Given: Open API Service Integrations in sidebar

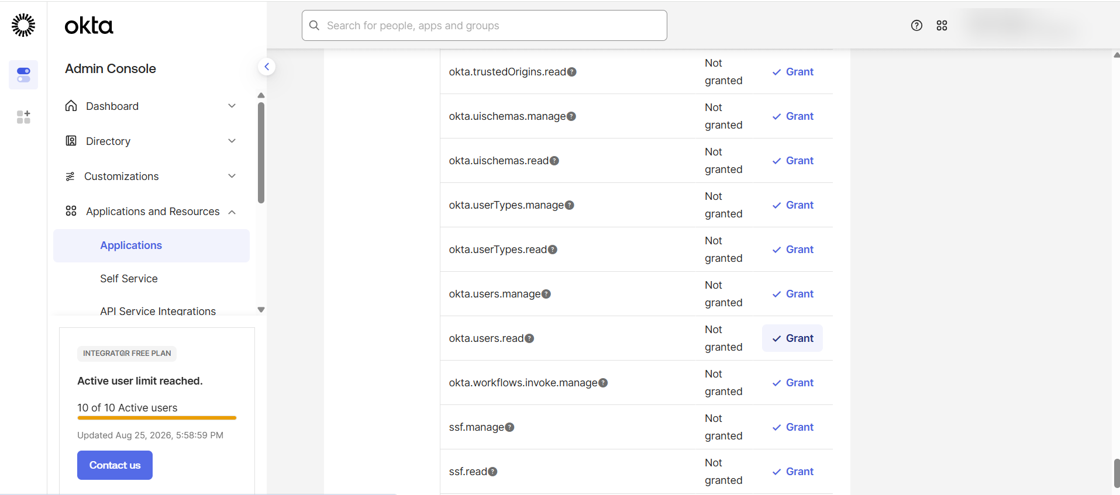Looking at the screenshot, I should [x=158, y=311].
